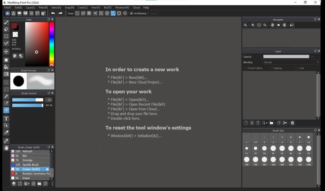The height and width of the screenshot is (191, 325).
Task: Enable the Protect Alpha checkbox
Action: click(x=245, y=68)
